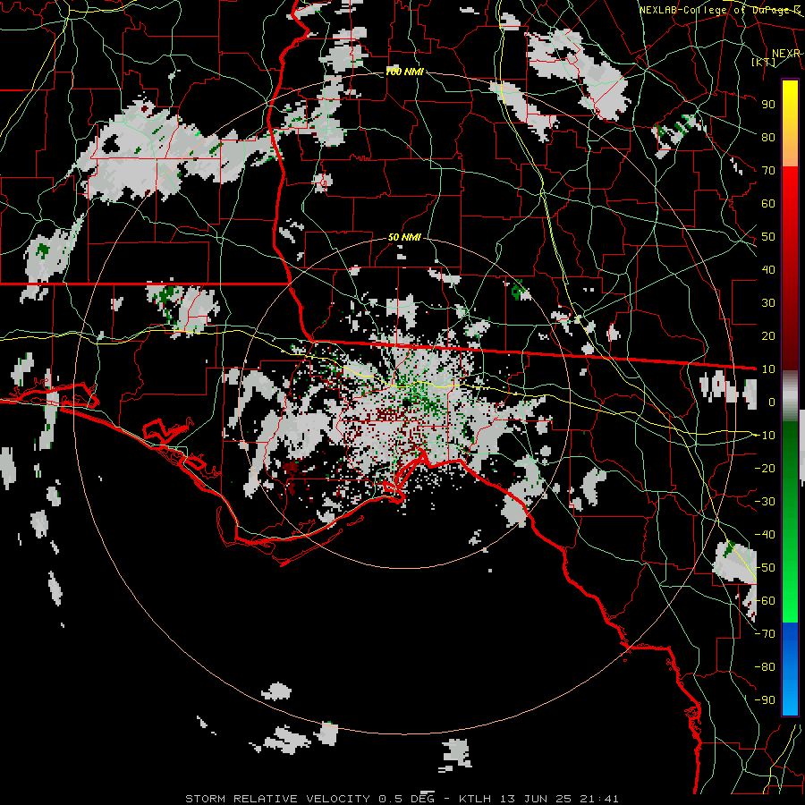Select the 90 value on the velocity scale
This screenshot has width=805, height=805.
pos(768,105)
